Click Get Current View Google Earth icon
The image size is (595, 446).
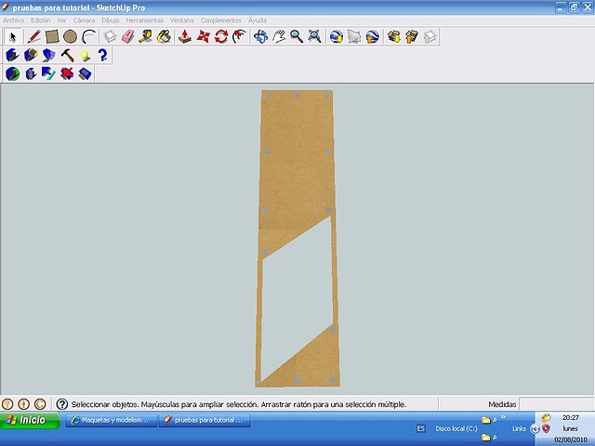point(337,37)
